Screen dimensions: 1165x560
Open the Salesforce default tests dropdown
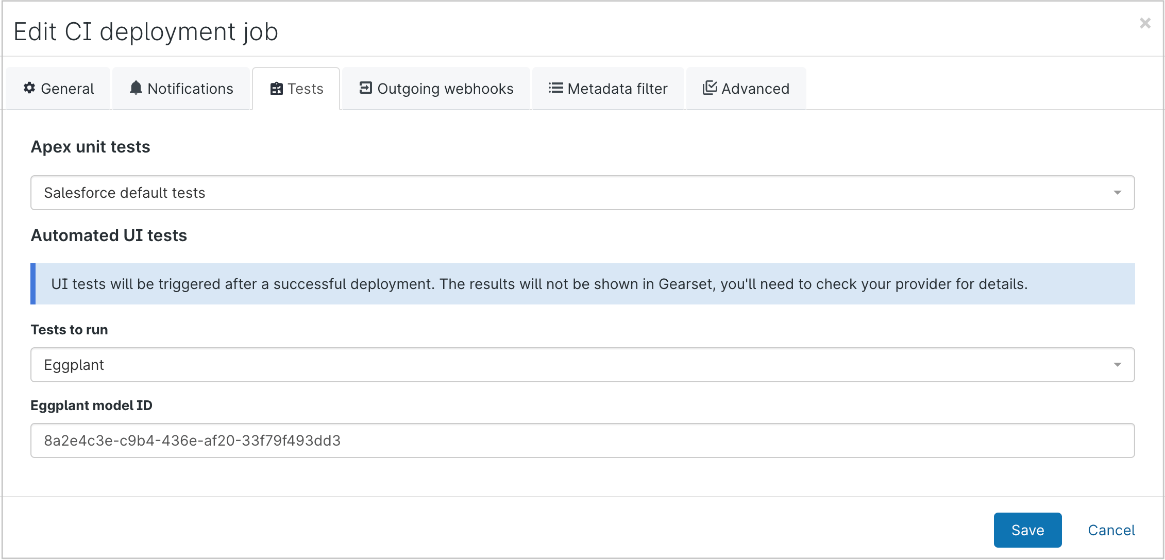tap(582, 193)
